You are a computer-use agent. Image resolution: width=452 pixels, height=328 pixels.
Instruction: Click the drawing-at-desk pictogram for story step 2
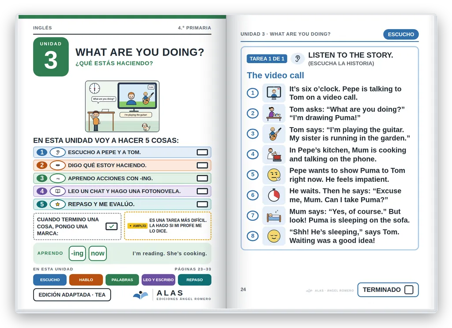[x=274, y=113]
